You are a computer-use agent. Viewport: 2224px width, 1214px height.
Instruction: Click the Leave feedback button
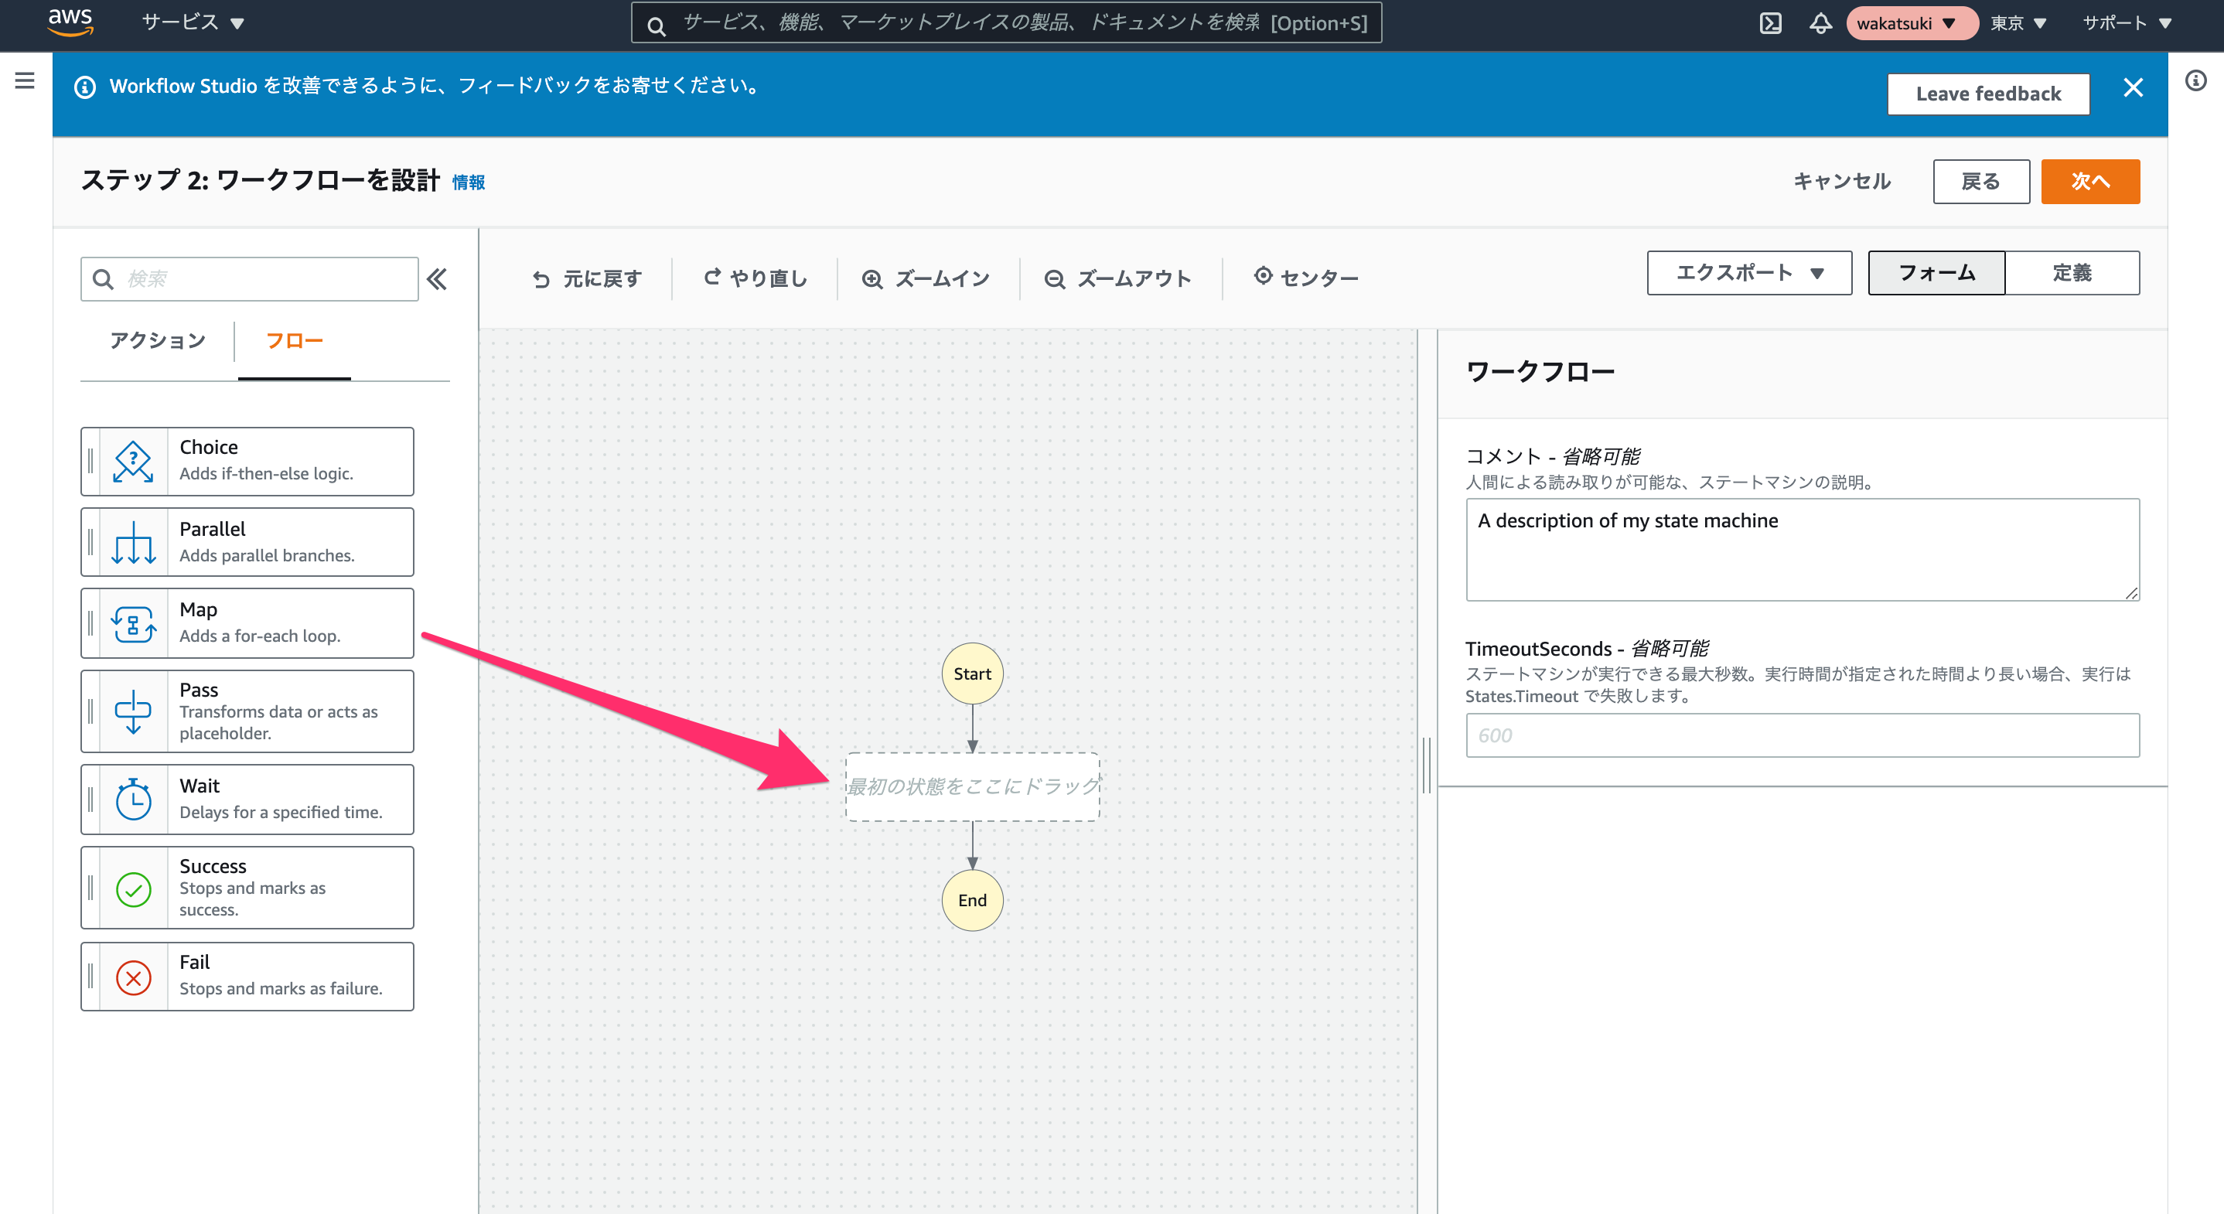click(1987, 94)
